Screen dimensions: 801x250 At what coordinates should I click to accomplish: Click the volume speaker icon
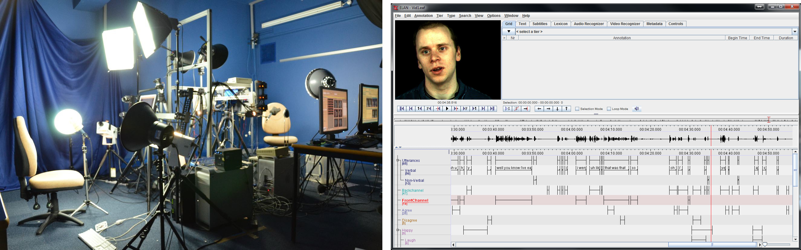pos(637,109)
